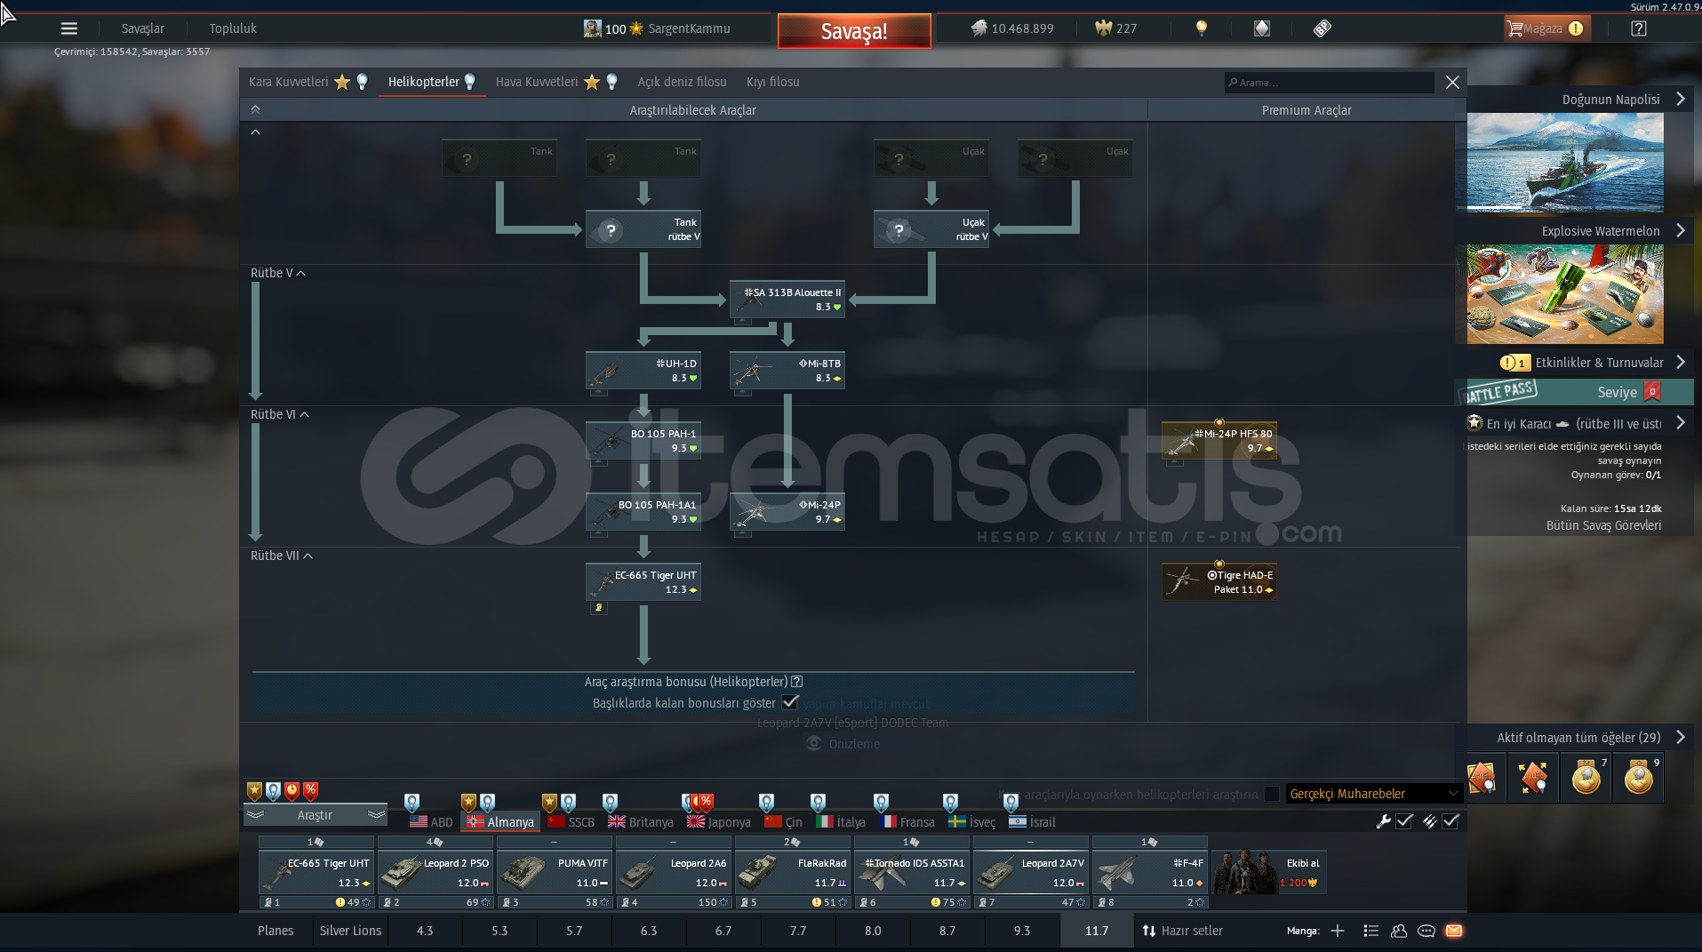Switch to the Hava Kuvvetleri tab
This screenshot has width=1702, height=952.
click(x=537, y=82)
